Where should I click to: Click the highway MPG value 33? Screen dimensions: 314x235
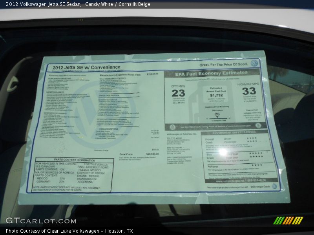point(249,91)
